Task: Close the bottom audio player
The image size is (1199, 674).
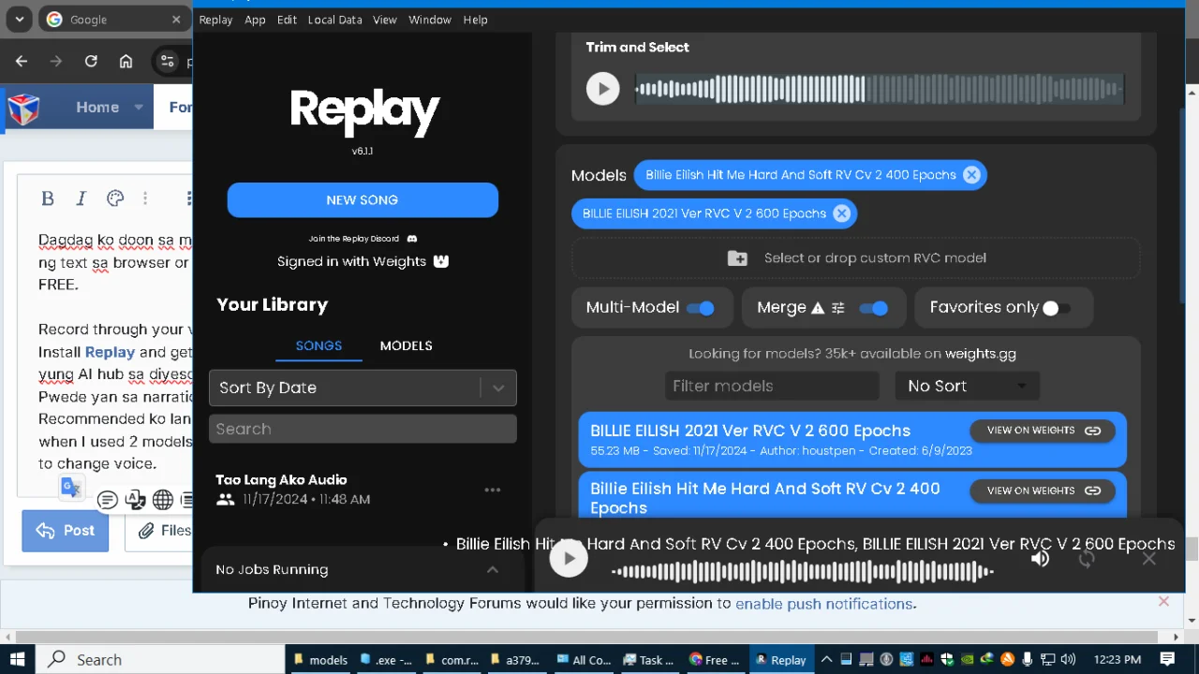Action: pyautogui.click(x=1149, y=559)
